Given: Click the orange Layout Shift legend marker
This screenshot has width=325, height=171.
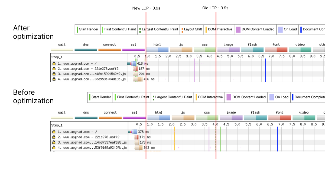Looking at the screenshot, I should [x=182, y=29].
